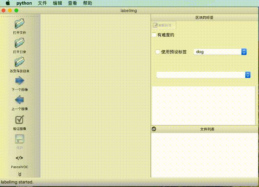
Task: Go to next image (下一个图像)
Action: point(20,81)
